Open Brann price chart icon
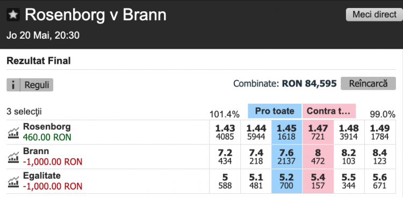Screen dimensions: 403x197 pyautogui.click(x=13, y=157)
